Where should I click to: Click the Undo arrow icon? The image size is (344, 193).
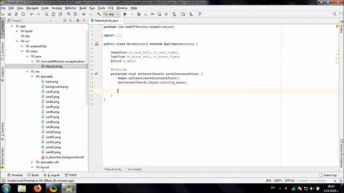[32, 14]
